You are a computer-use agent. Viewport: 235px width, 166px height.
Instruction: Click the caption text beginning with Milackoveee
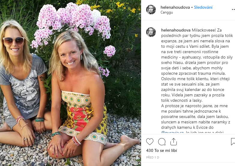pos(197,65)
